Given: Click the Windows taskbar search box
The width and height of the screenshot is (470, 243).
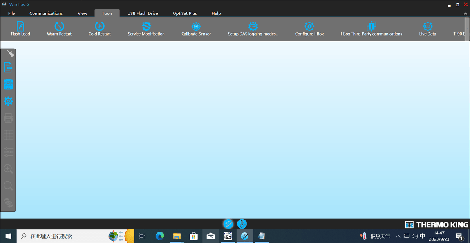Looking at the screenshot, I should click(63, 236).
